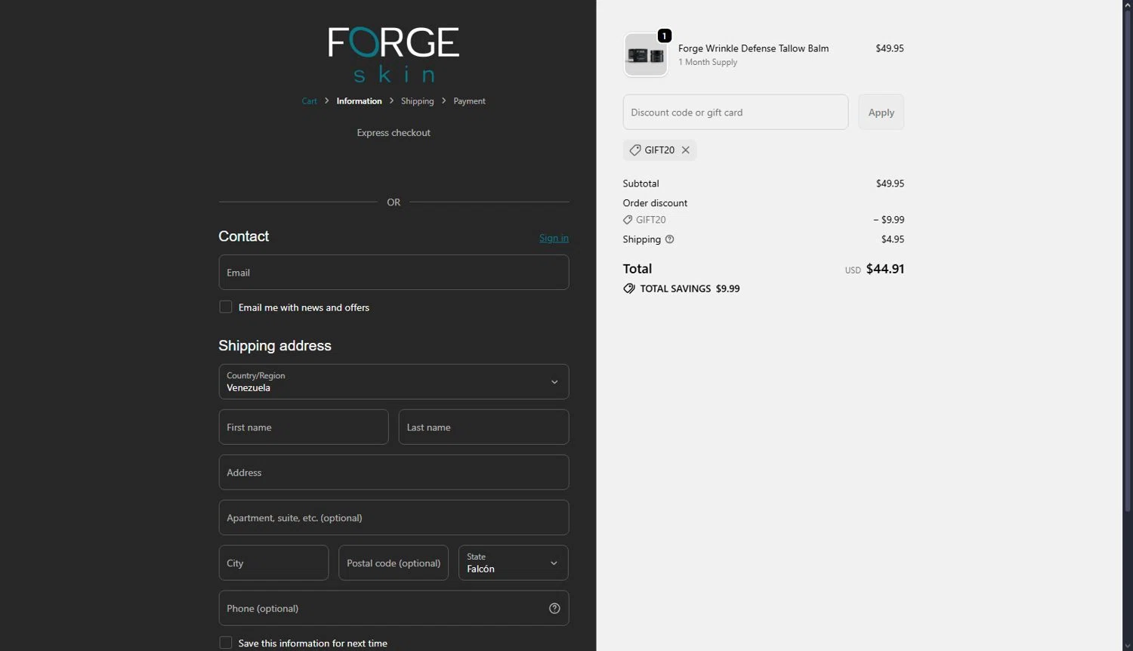Click the Apply discount button
The image size is (1133, 651).
[881, 113]
